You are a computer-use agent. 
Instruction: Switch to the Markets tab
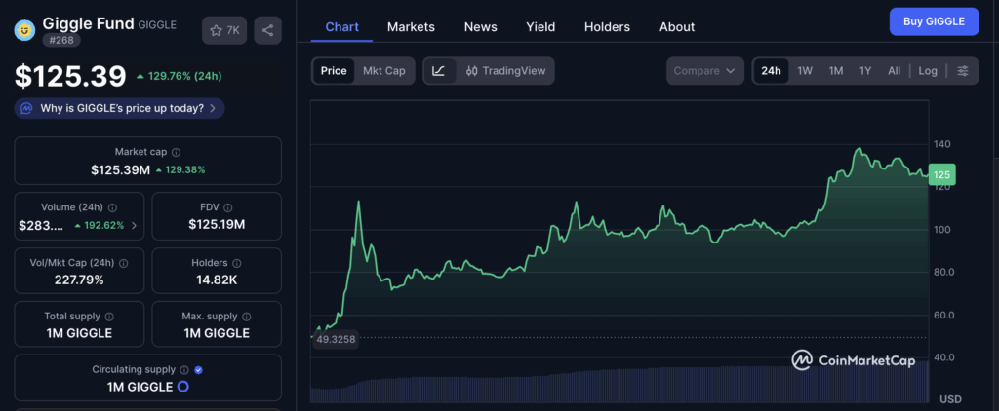(411, 27)
